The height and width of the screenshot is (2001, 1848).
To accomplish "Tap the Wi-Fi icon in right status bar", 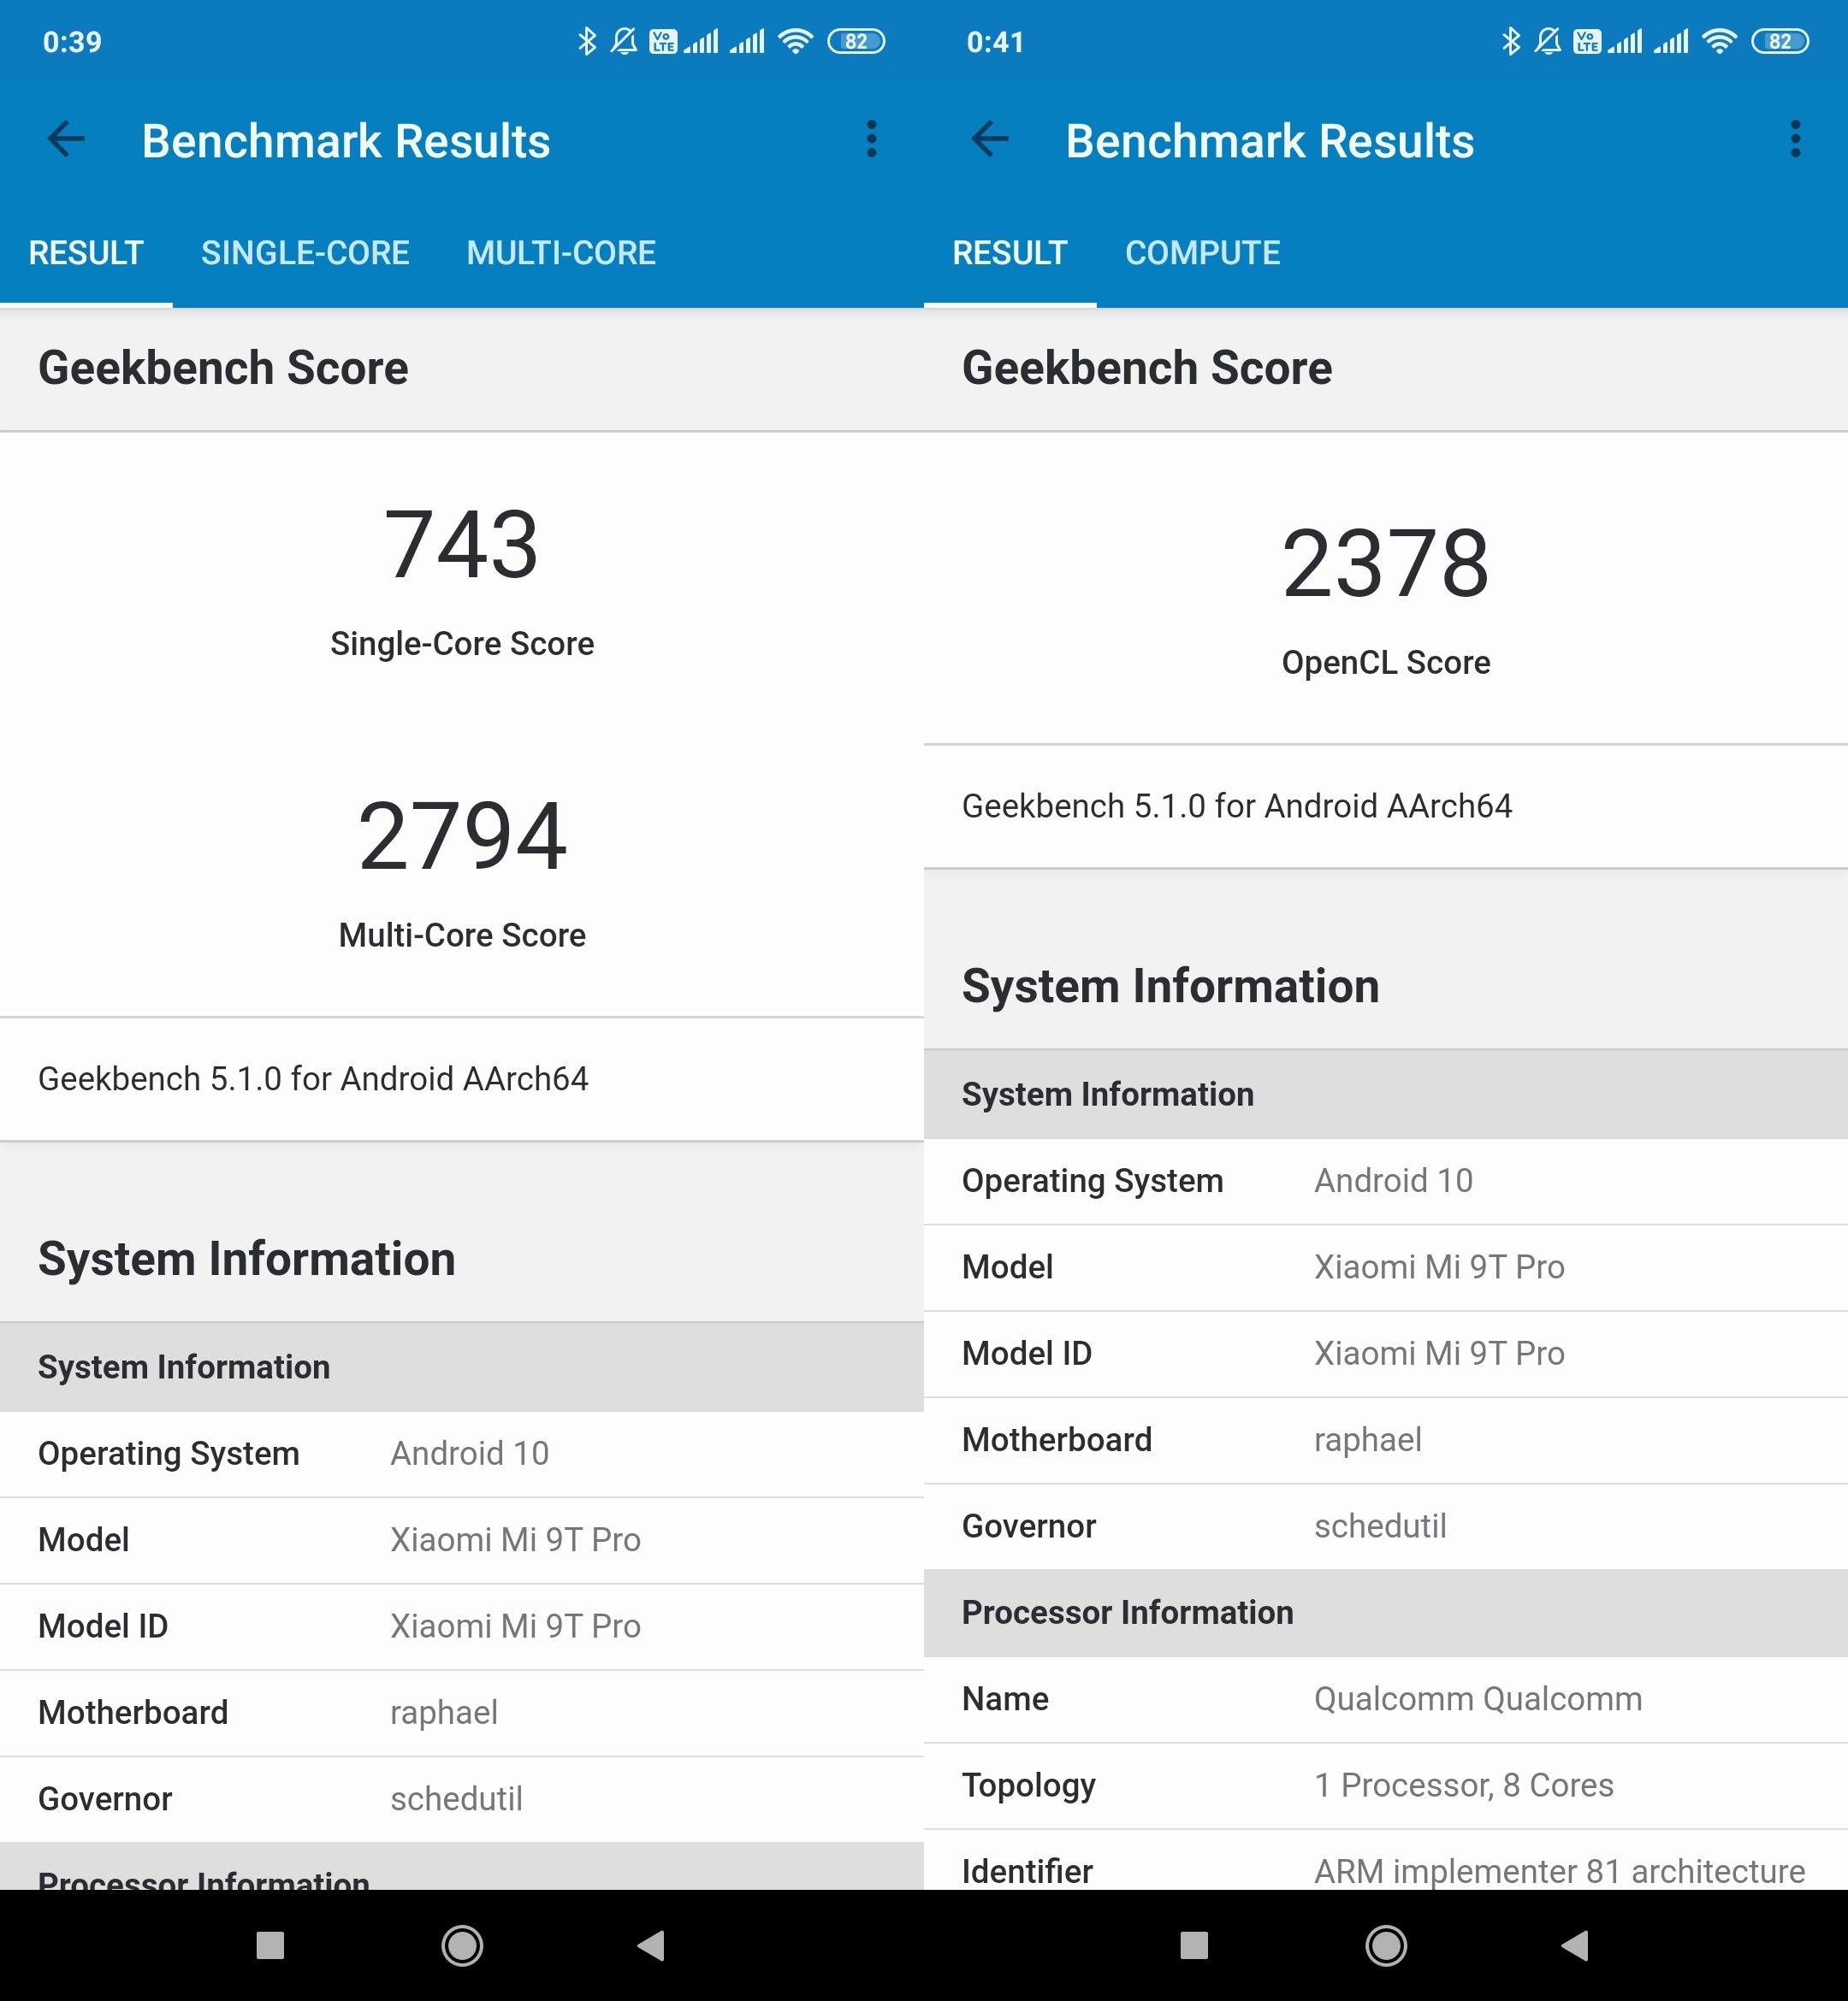I will [1719, 41].
